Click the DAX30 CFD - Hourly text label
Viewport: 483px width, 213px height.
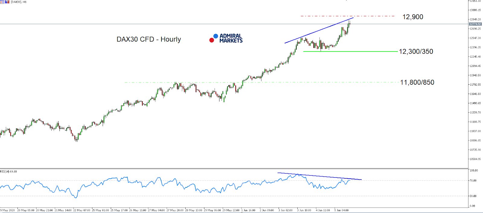pos(149,39)
